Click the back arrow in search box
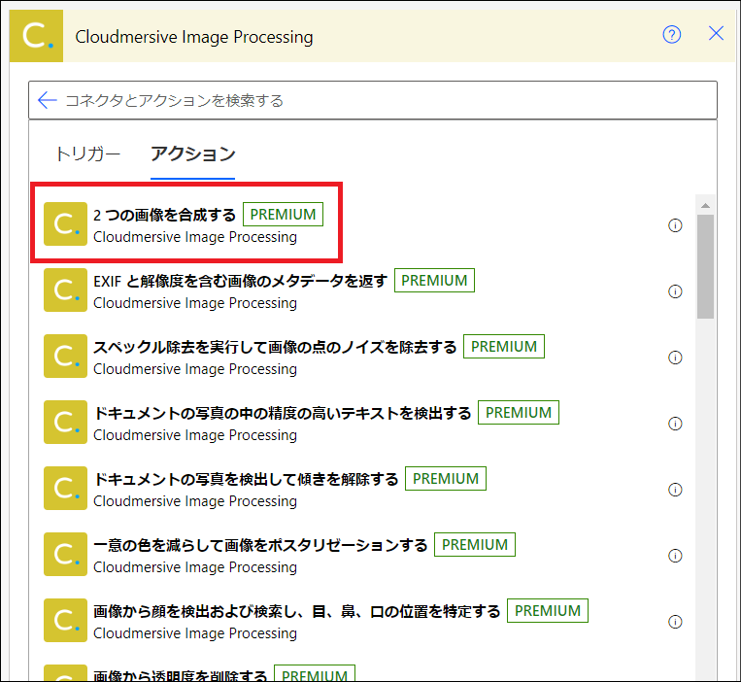 click(47, 100)
